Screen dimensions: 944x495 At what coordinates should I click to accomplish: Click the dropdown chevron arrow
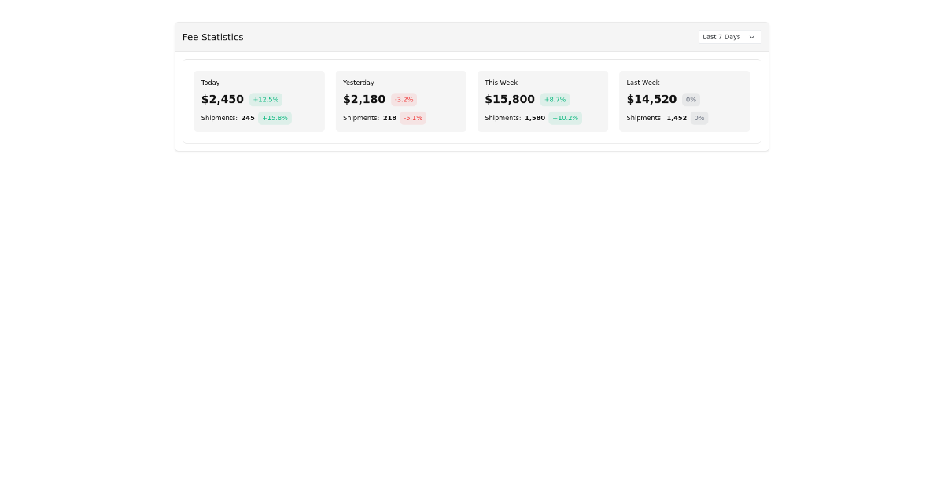click(752, 37)
